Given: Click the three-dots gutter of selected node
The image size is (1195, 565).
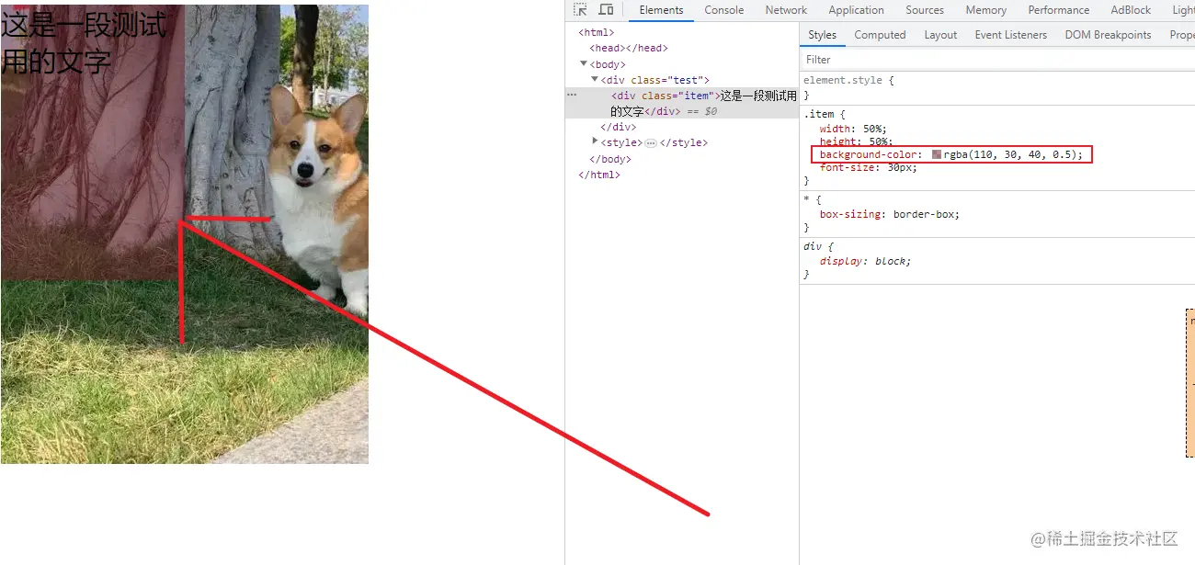Looking at the screenshot, I should [572, 95].
